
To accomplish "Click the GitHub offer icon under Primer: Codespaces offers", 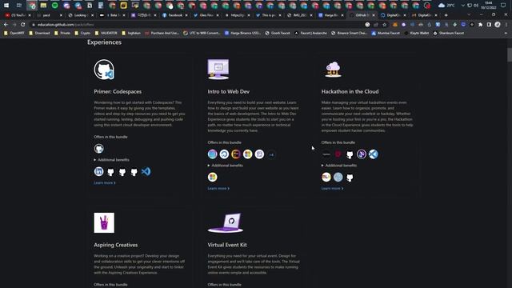I will pos(98,149).
